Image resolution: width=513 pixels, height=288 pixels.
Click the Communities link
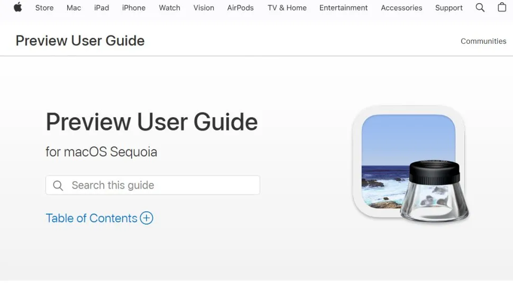483,41
